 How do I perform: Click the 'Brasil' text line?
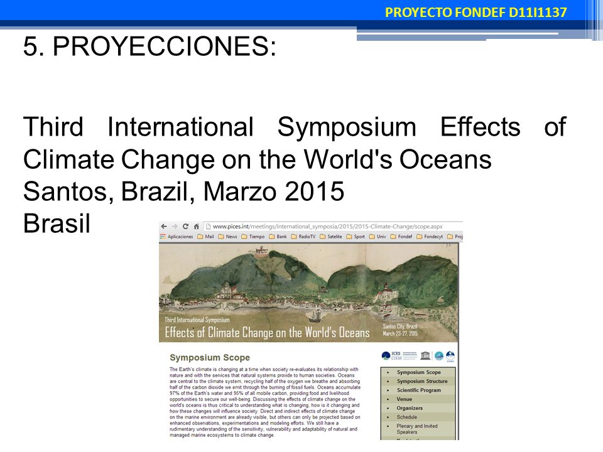(x=57, y=223)
